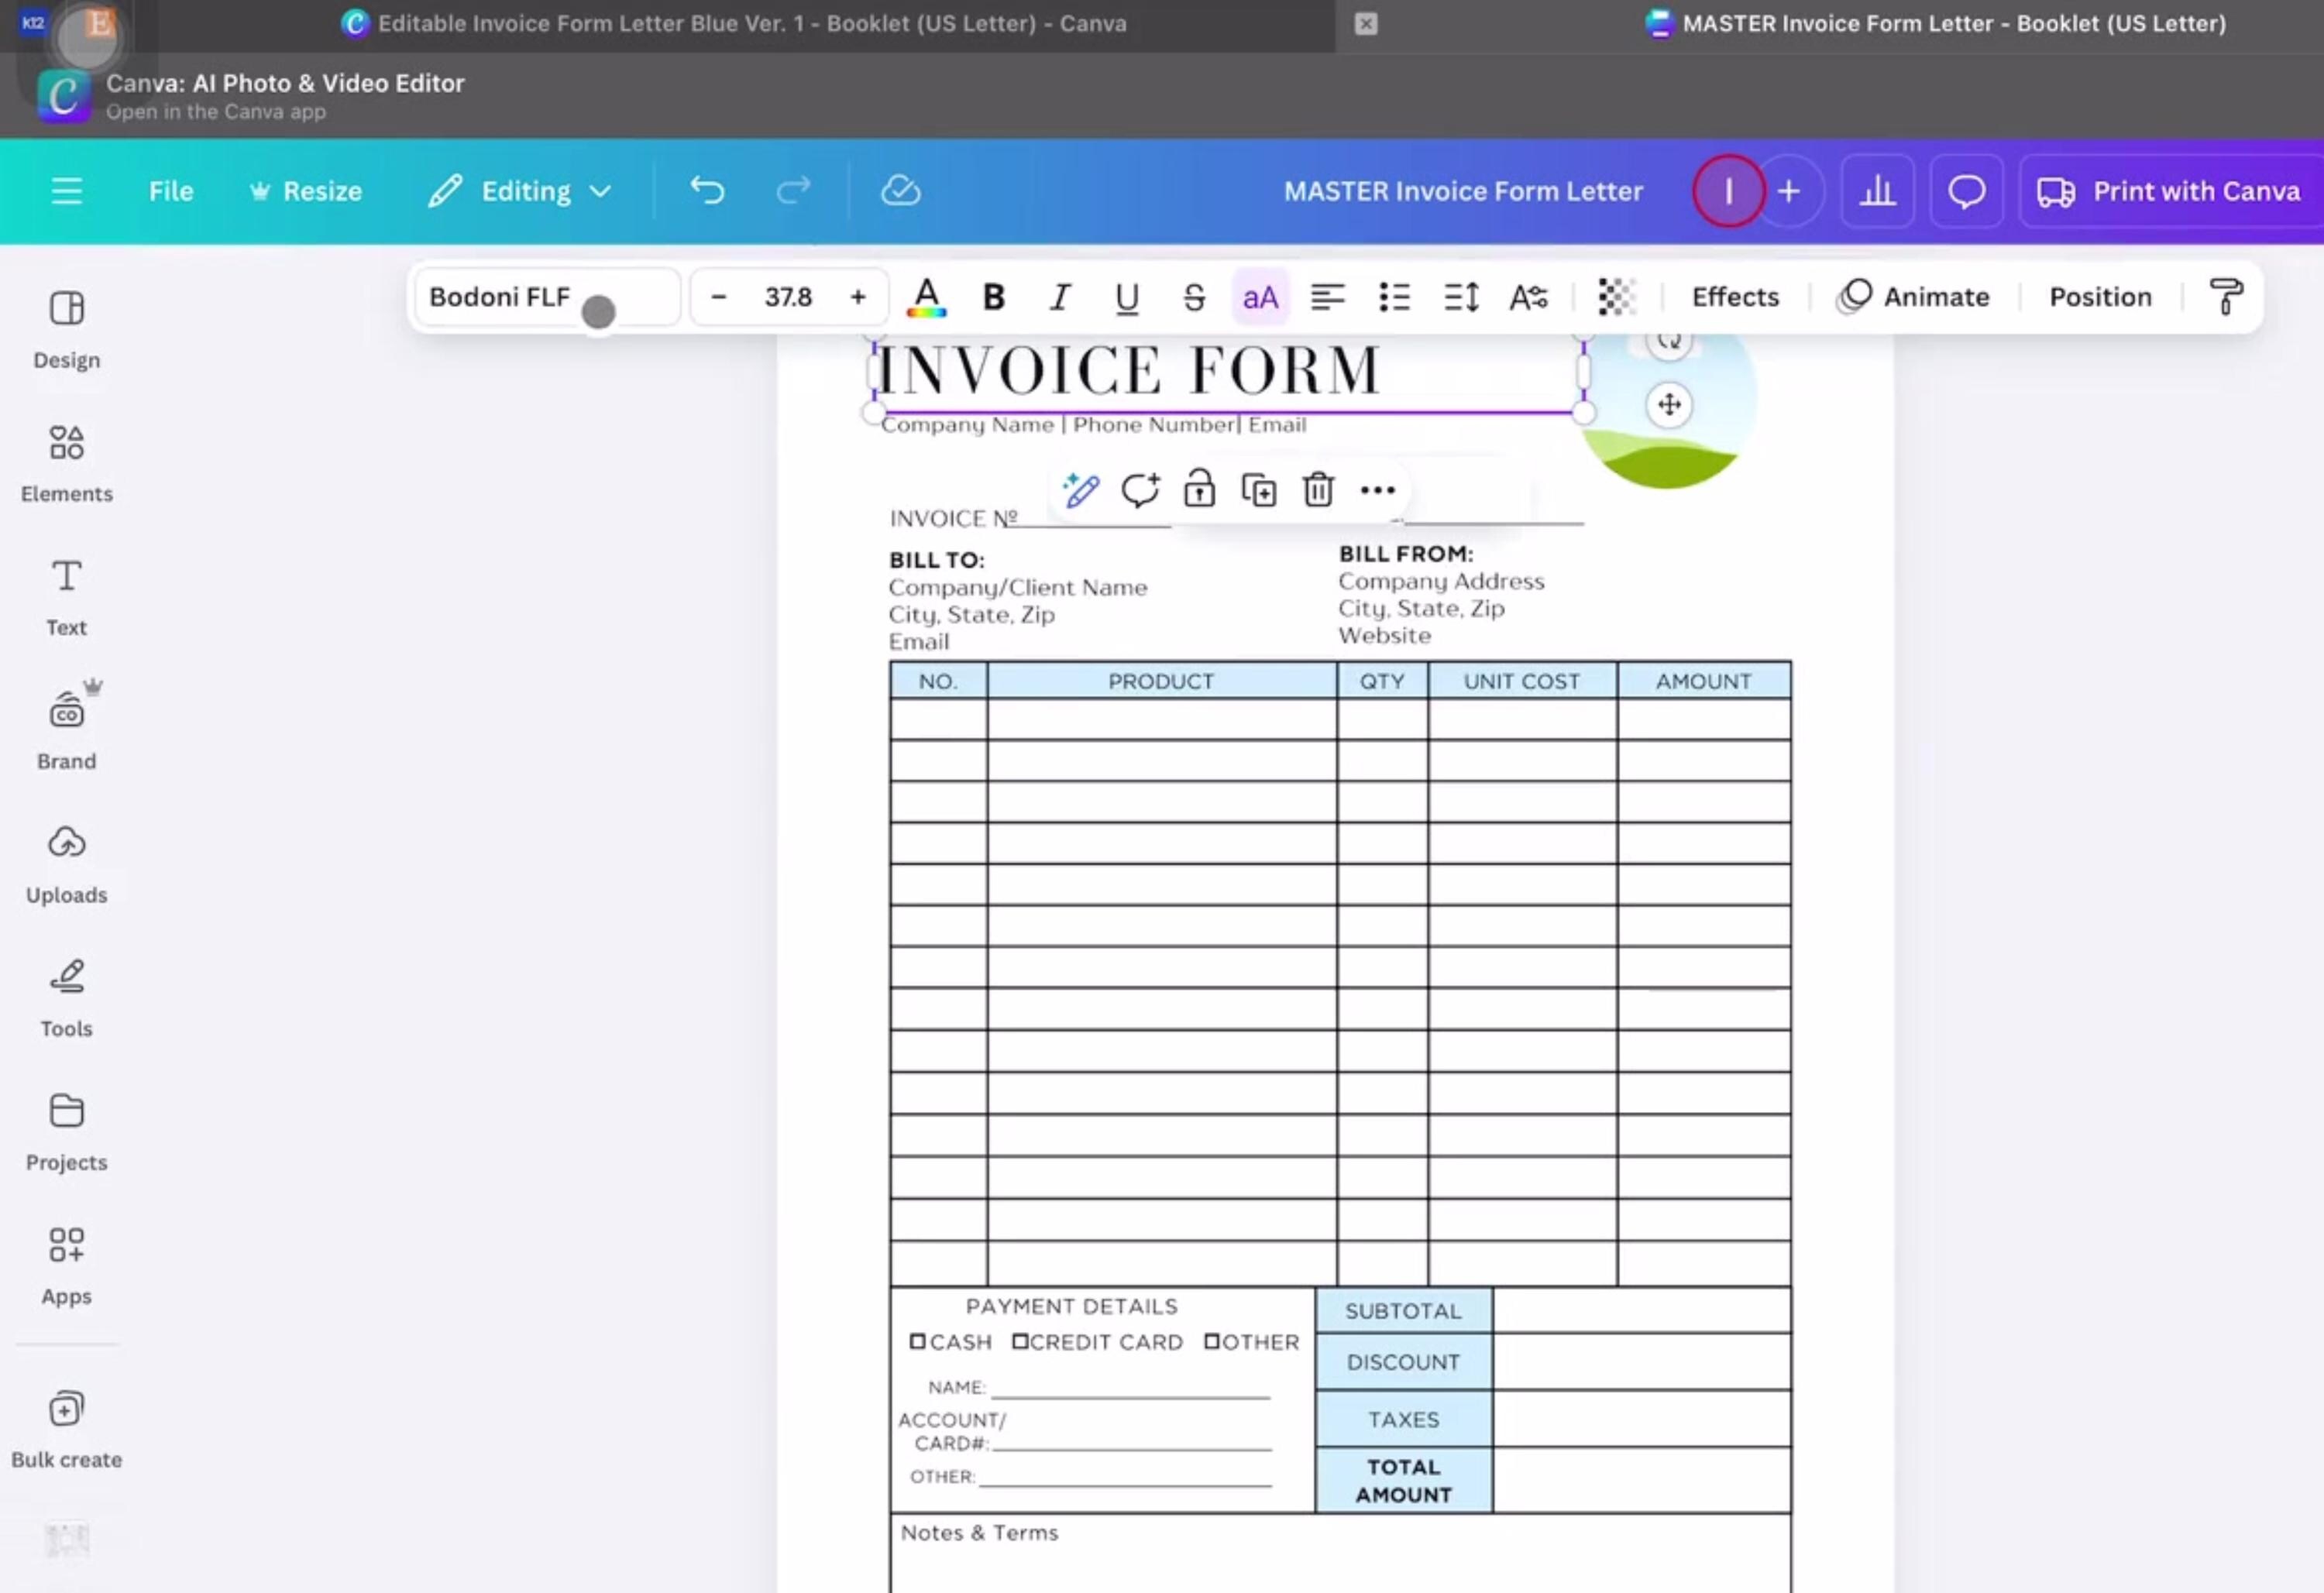Expand the Editing mode dropdown
The width and height of the screenshot is (2324, 1593).
[520, 190]
